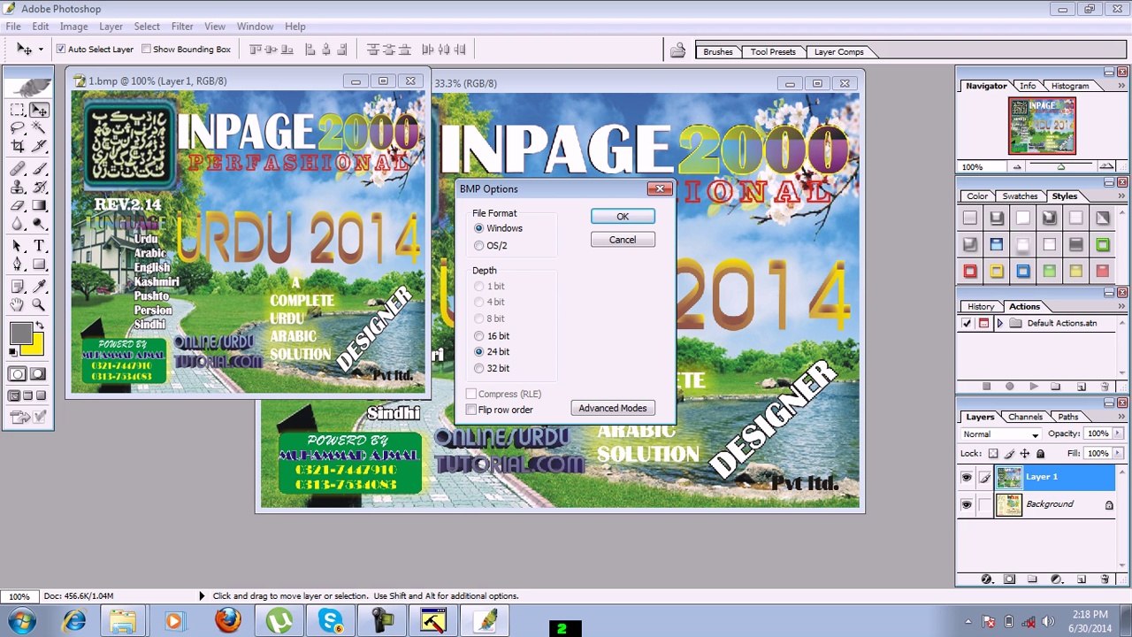This screenshot has height=637, width=1132.
Task: Open the Navigator panel flyout menu
Action: (1122, 86)
